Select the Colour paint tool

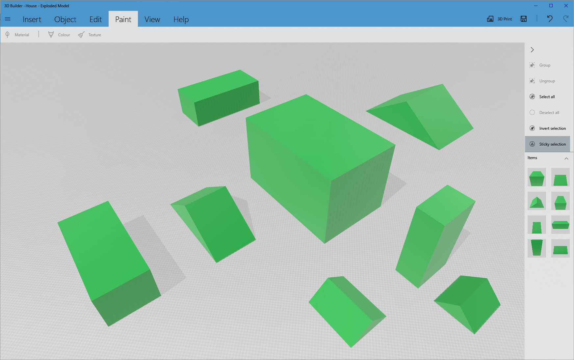click(59, 35)
